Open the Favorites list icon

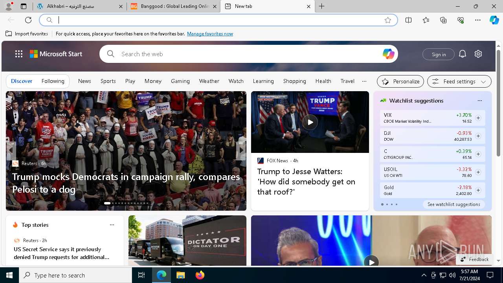(x=426, y=20)
